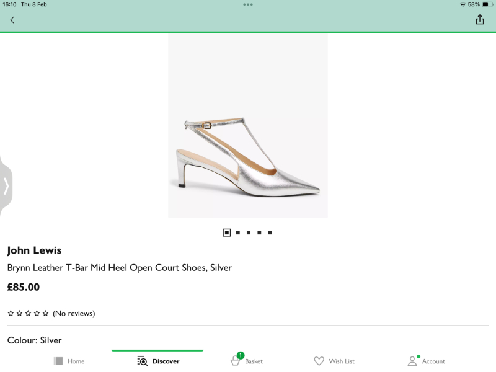The height and width of the screenshot is (372, 496).
Task: Tap the share icon
Action: click(479, 20)
